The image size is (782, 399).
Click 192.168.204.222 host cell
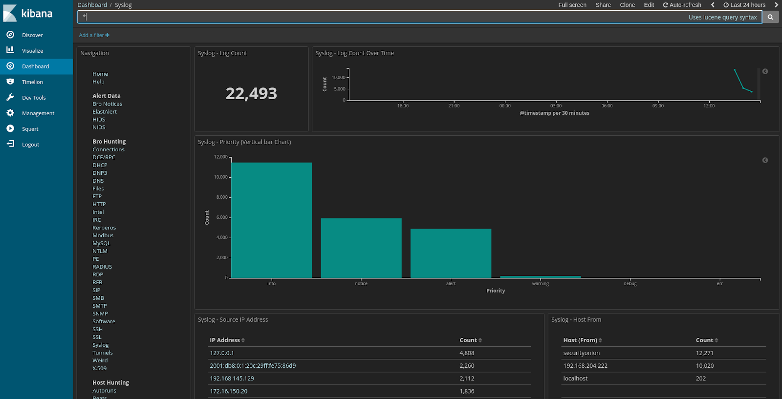coord(586,366)
